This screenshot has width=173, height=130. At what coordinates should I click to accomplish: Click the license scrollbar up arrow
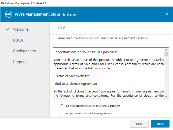coord(166,50)
